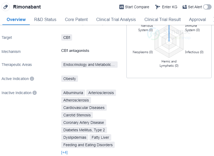Expand the [+4] more indications link
214x156 pixels.
pos(64,152)
